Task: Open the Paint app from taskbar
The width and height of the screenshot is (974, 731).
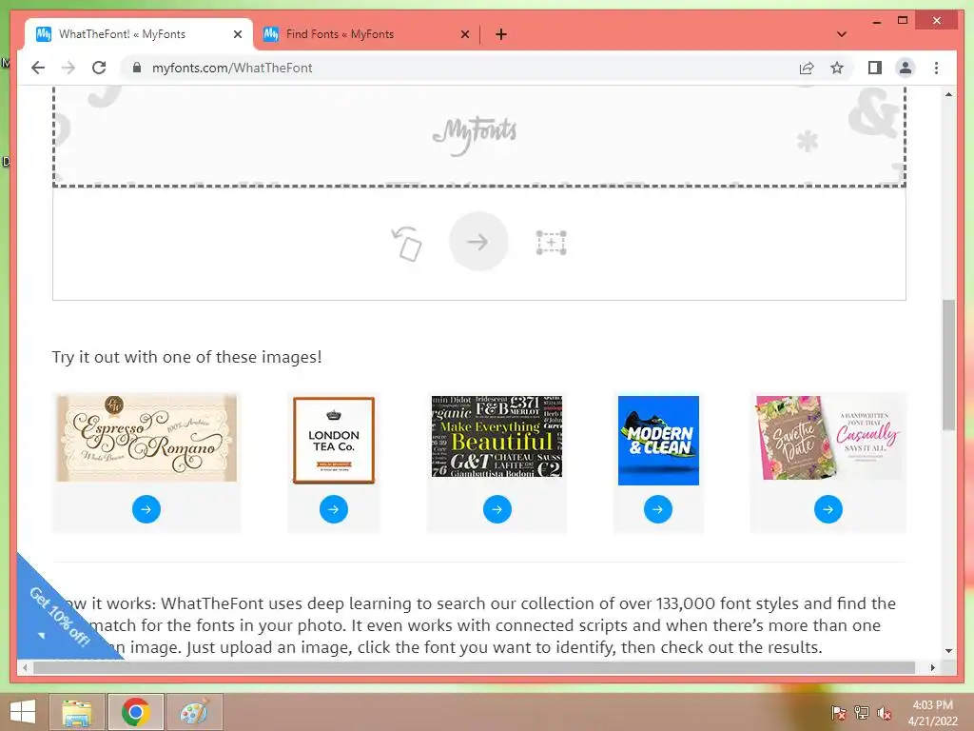Action: (195, 712)
